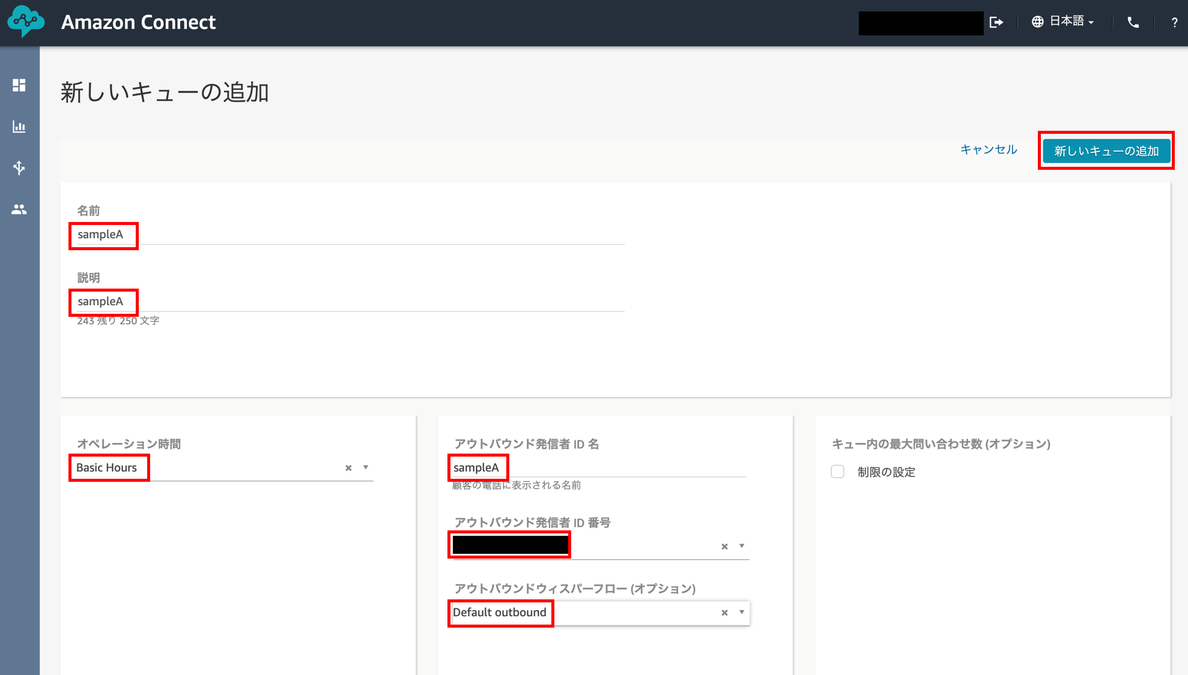
Task: Open the metrics bar chart sidebar icon
Action: (19, 127)
